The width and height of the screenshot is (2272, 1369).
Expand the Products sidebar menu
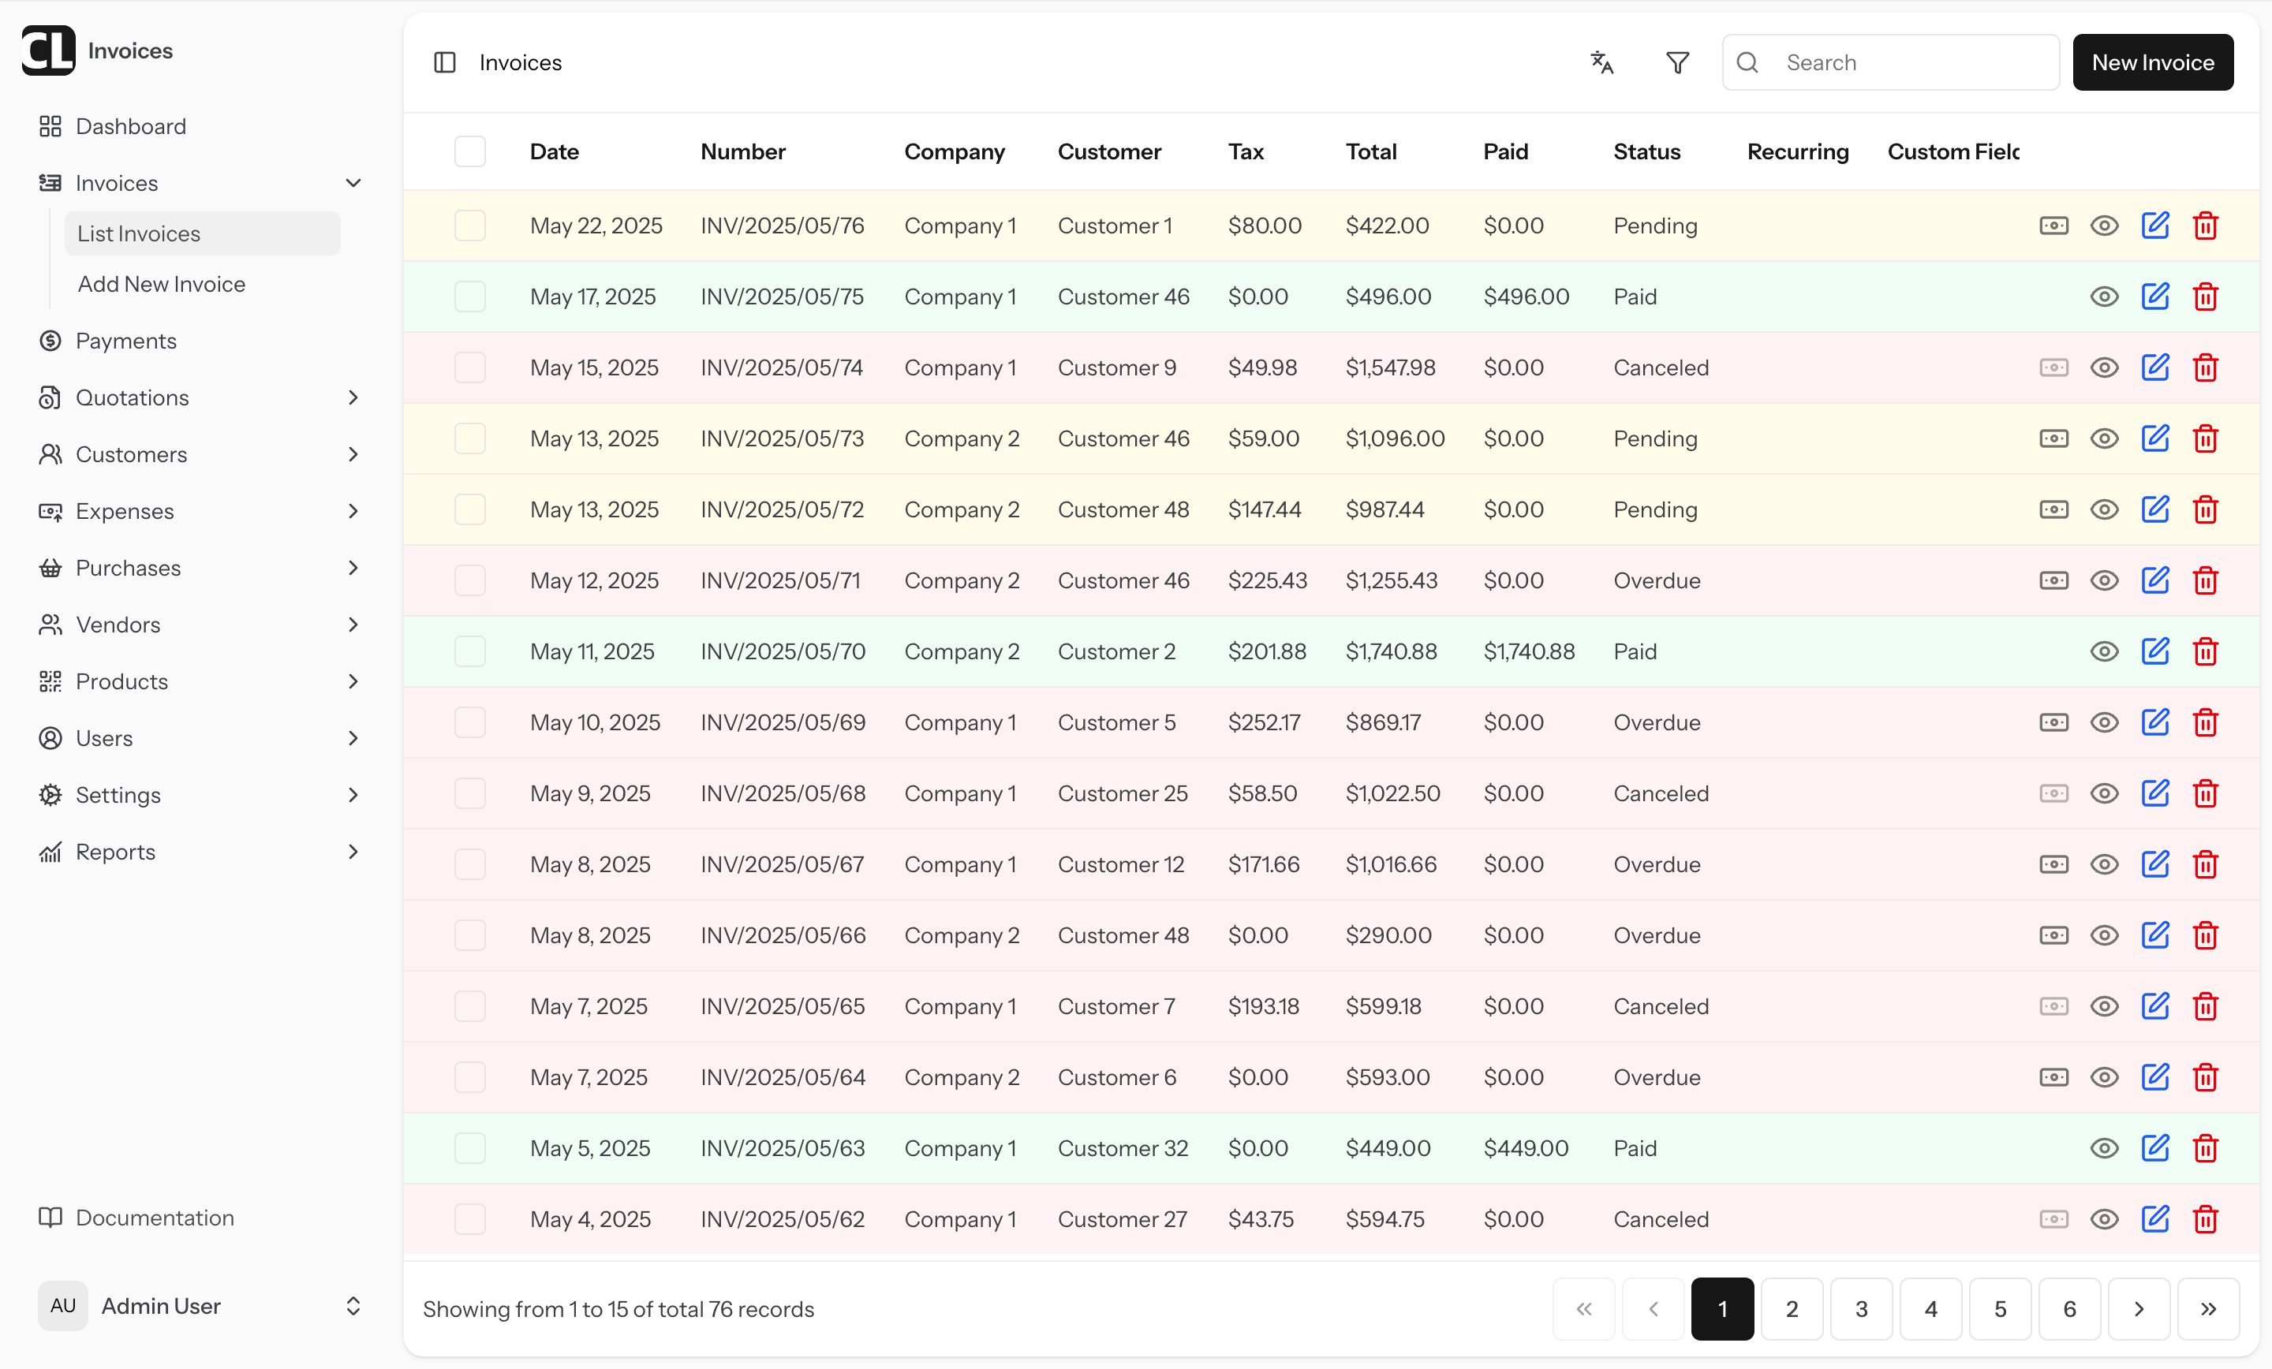tap(353, 681)
